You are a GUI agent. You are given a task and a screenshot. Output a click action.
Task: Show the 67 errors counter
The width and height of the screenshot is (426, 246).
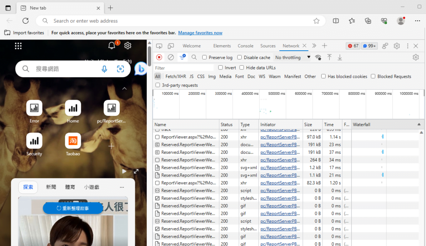(x=353, y=46)
